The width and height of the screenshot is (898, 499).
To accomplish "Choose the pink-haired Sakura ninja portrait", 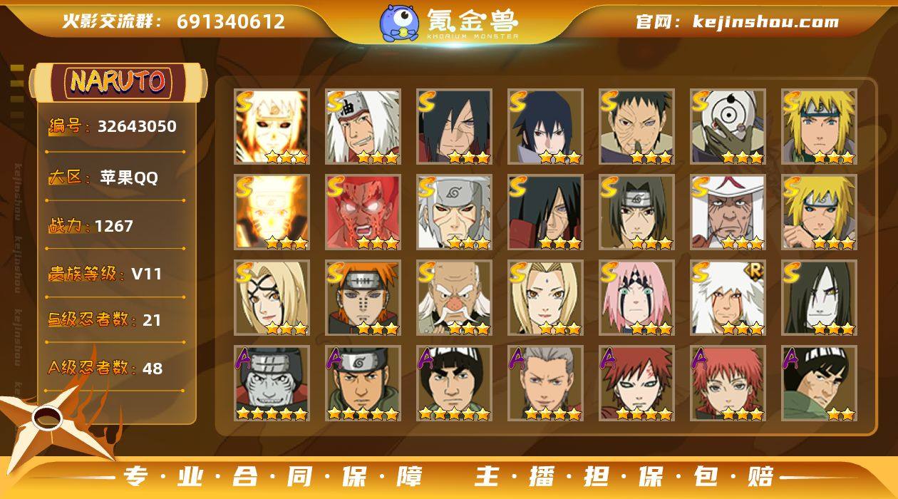I will point(636,298).
